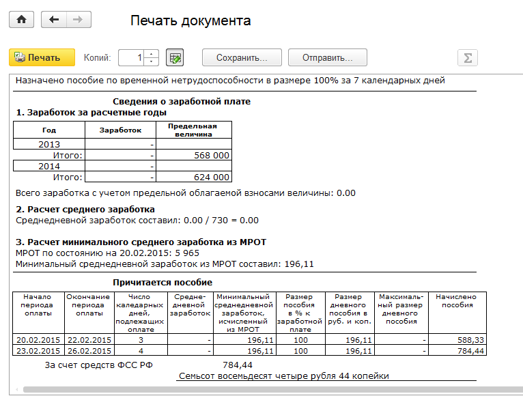The width and height of the screenshot is (523, 396).
Task: Focus the Копий copies number field
Action: [131, 58]
